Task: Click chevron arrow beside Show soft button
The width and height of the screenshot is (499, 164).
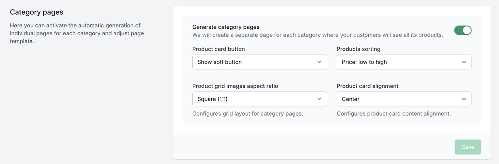Action: click(319, 62)
